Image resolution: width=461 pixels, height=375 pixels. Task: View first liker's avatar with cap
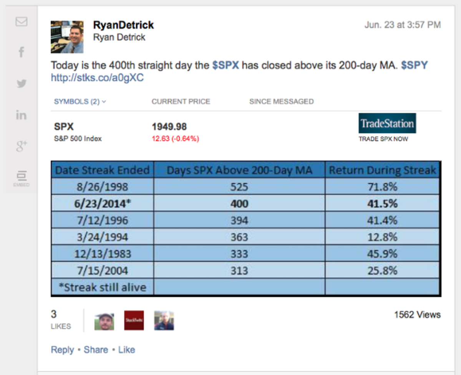click(104, 321)
